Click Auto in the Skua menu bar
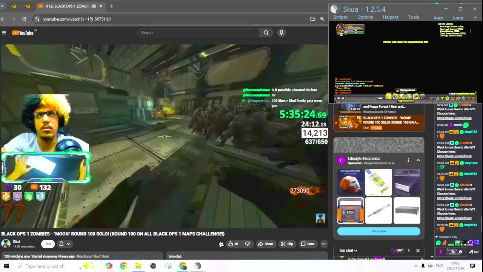Viewport: 483px width, 272px height. pos(438,18)
